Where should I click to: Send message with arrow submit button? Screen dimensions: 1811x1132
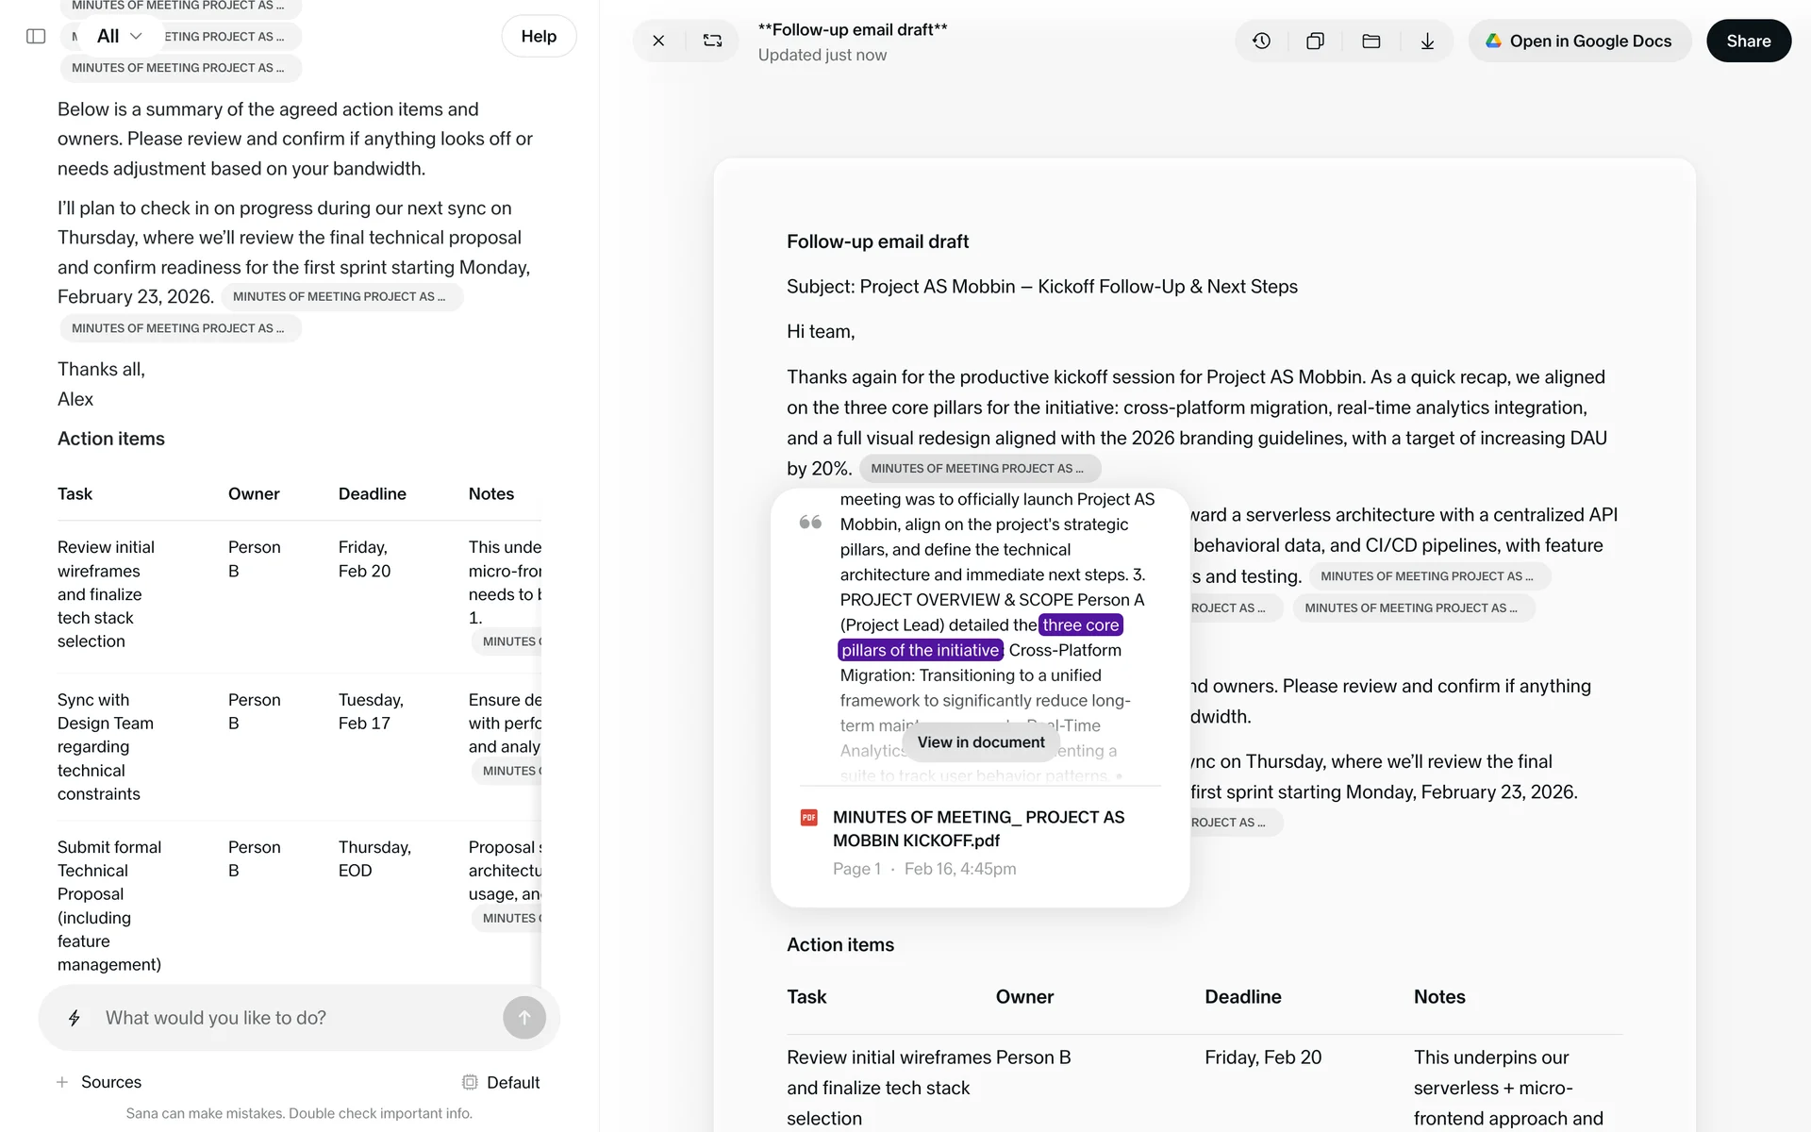(x=524, y=1018)
